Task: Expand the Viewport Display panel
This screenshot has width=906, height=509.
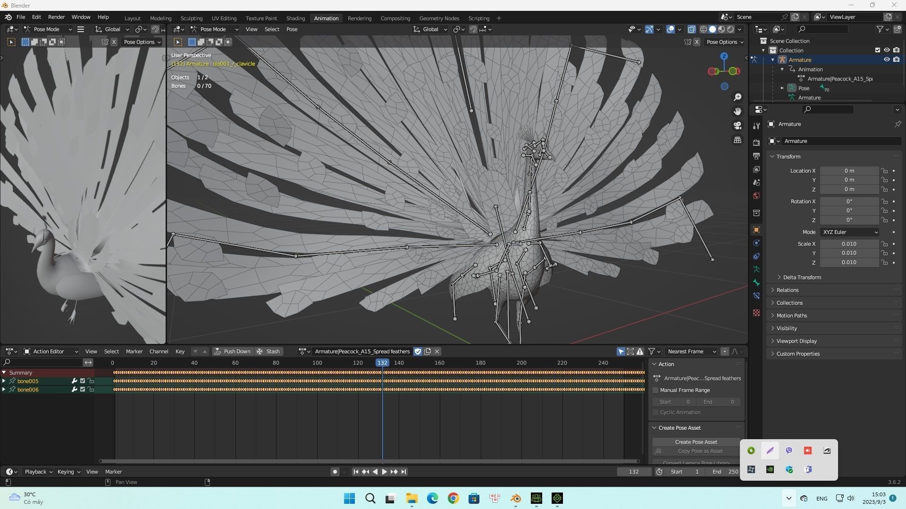Action: pos(796,341)
